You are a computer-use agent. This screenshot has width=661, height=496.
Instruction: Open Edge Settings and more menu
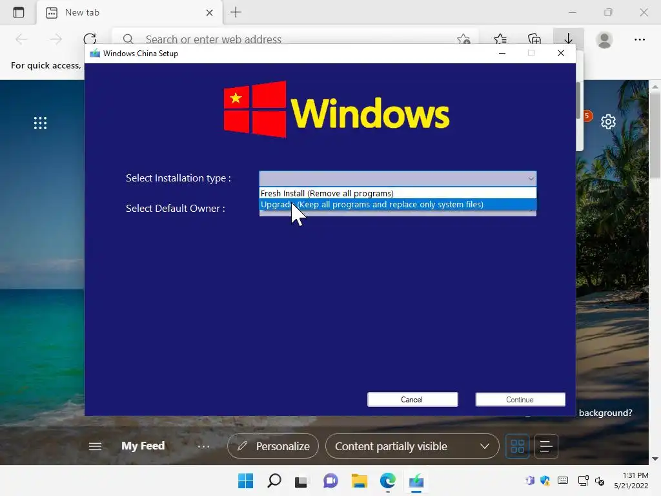tap(640, 39)
